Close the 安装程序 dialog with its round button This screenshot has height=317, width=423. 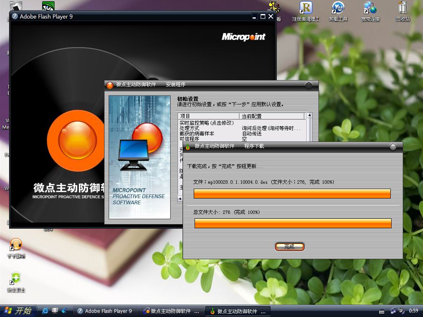click(x=308, y=85)
